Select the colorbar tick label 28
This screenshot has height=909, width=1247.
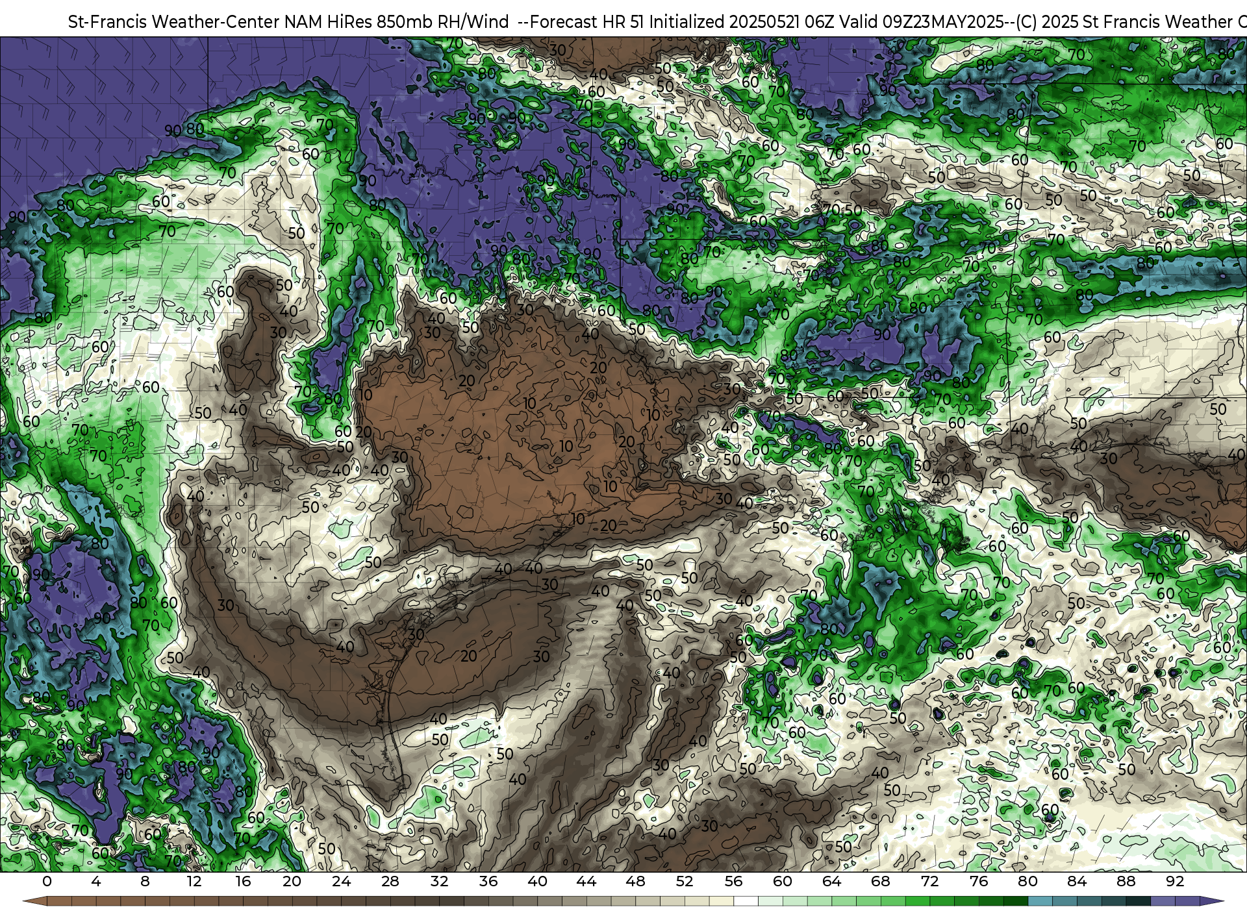coord(390,881)
